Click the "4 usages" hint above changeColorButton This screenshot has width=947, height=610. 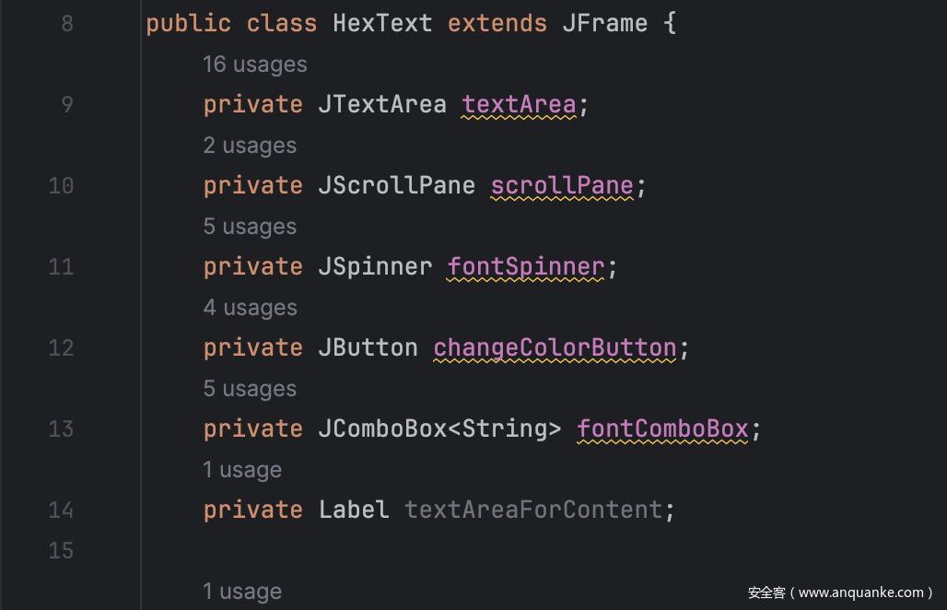250,308
